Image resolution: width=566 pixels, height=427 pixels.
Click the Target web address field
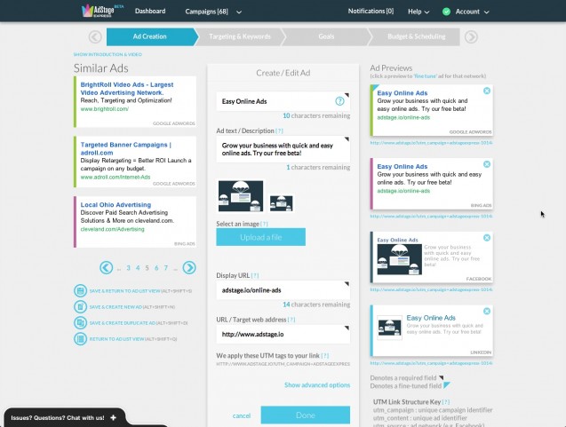pos(283,335)
